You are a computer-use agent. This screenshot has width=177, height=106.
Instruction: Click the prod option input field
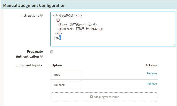[66, 74]
